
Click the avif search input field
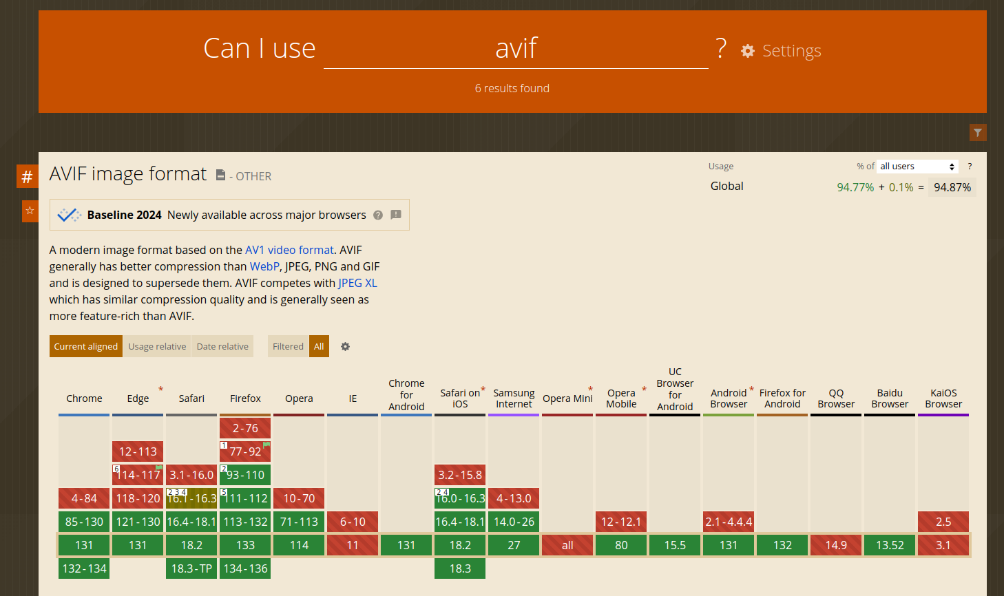pos(516,48)
